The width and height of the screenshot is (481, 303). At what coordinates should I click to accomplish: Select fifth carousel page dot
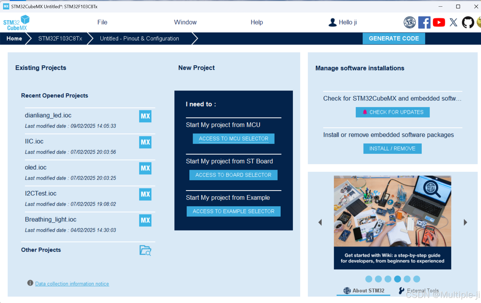click(407, 279)
